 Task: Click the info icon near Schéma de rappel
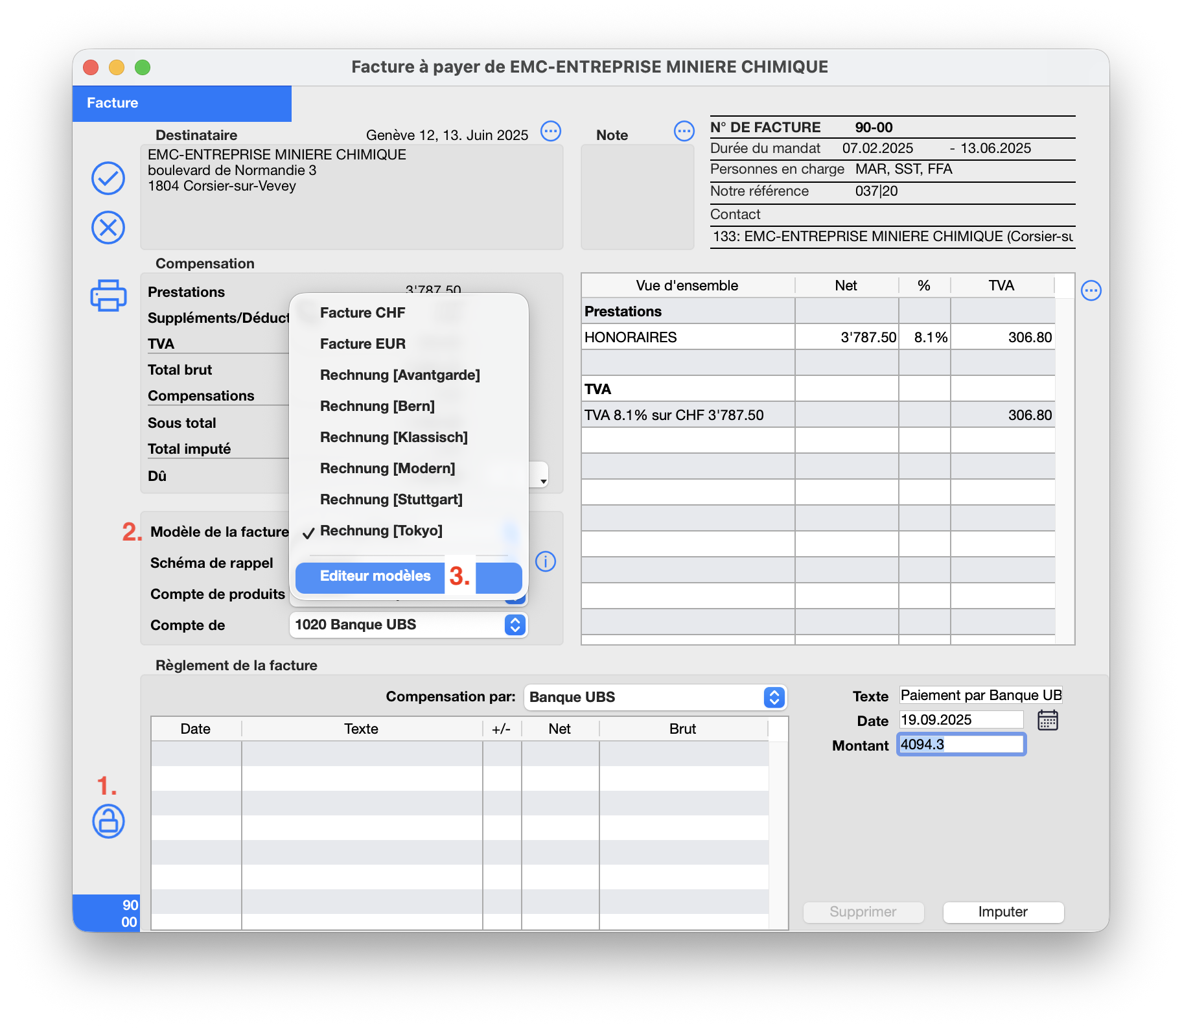pyautogui.click(x=546, y=561)
